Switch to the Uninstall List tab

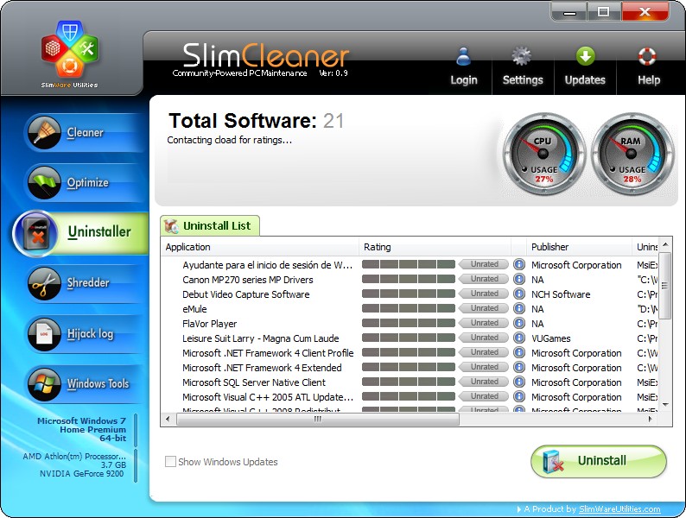tap(210, 225)
